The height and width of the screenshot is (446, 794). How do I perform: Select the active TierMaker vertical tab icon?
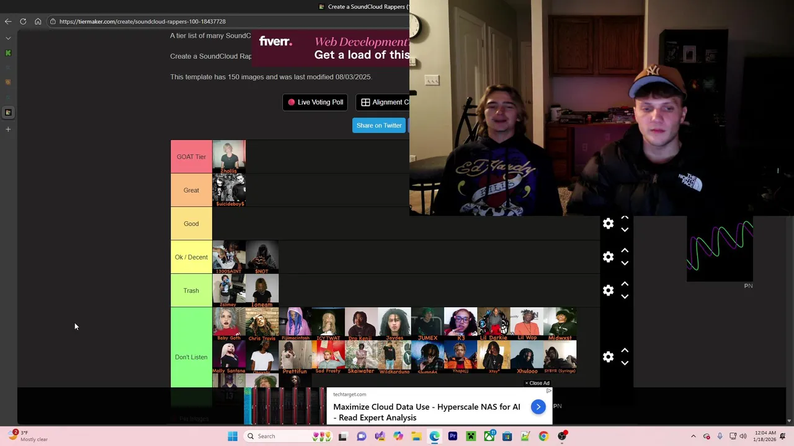(x=8, y=113)
